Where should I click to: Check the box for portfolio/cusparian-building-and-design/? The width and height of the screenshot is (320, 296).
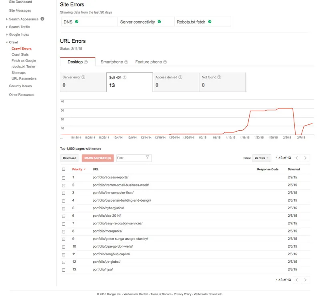(x=64, y=201)
